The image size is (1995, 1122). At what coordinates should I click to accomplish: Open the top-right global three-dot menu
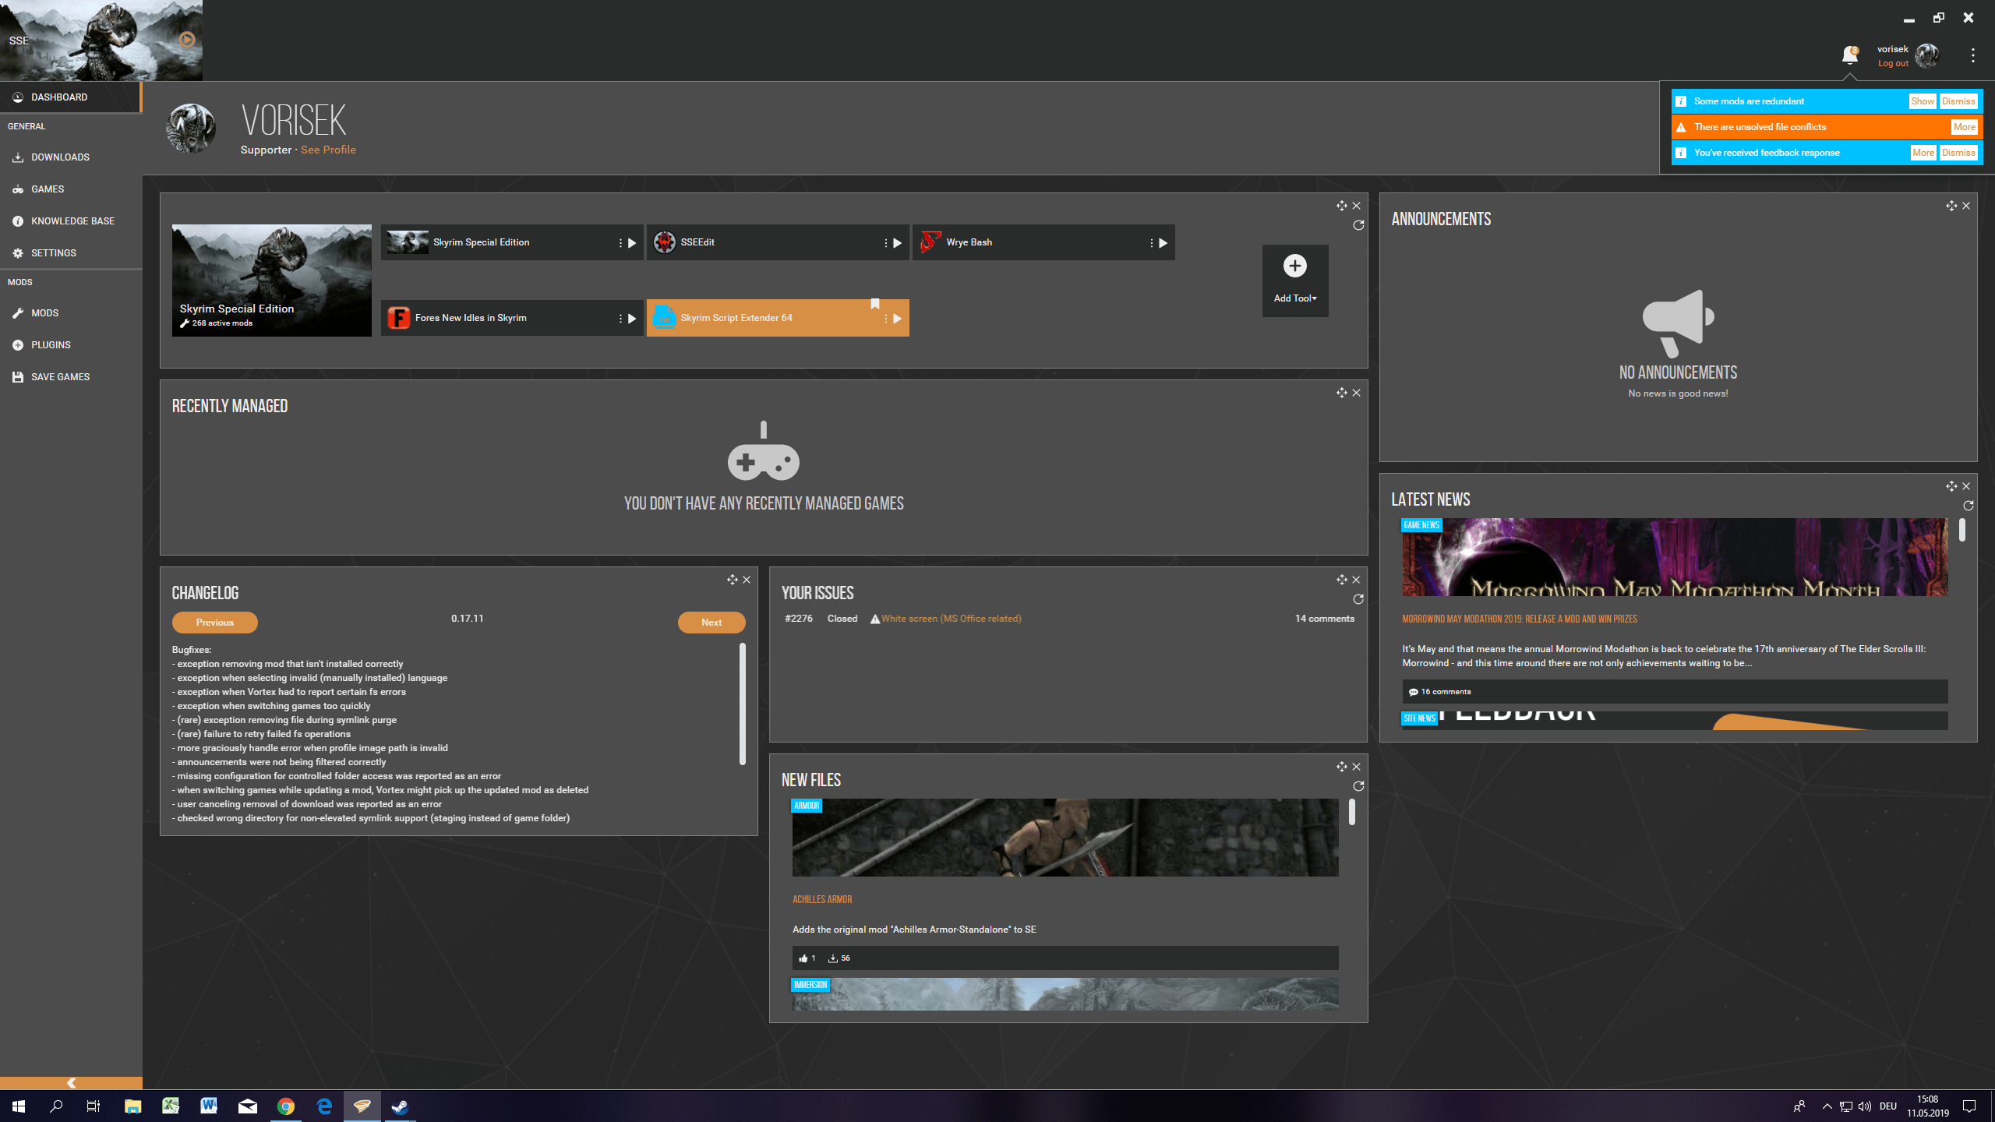[1972, 55]
